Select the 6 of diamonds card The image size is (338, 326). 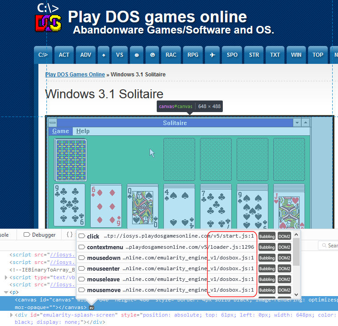pyautogui.click(x=106, y=206)
